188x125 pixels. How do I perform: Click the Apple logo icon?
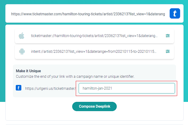[22, 36]
